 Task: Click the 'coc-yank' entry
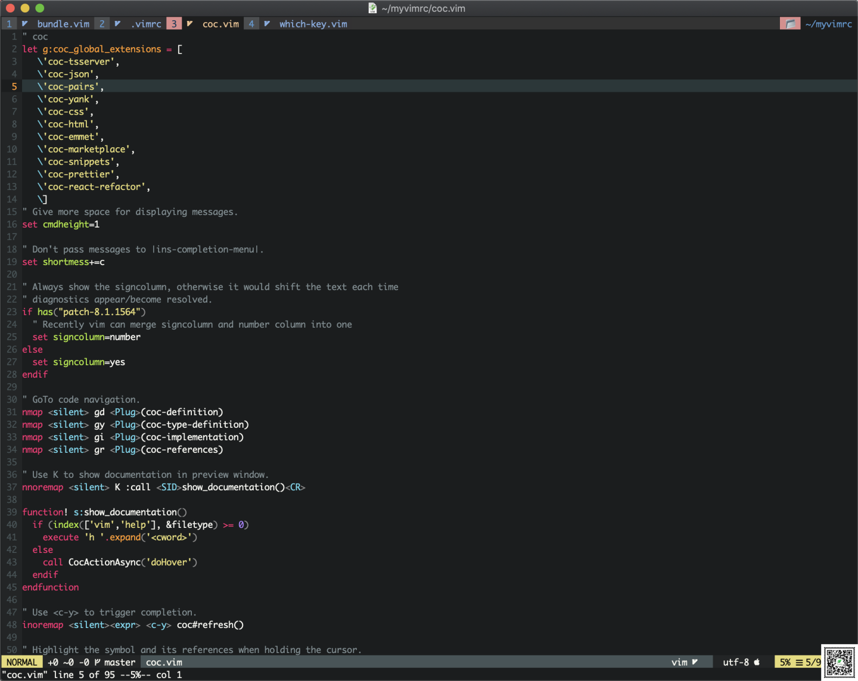(x=68, y=99)
